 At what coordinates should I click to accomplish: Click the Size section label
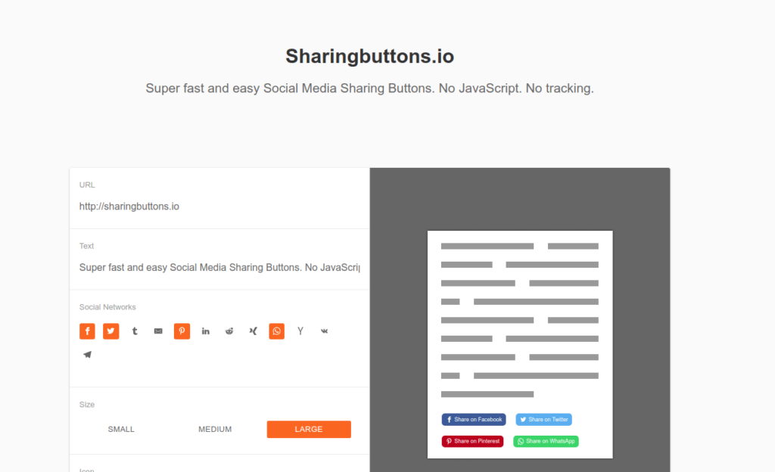pos(86,405)
